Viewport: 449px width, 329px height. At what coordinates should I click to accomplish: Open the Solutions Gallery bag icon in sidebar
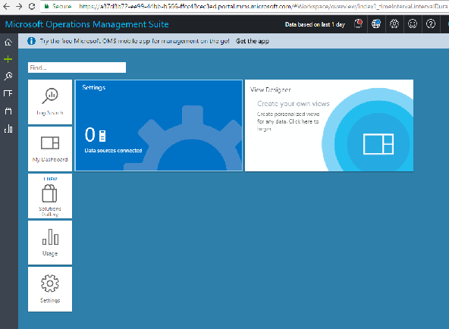[x=8, y=111]
